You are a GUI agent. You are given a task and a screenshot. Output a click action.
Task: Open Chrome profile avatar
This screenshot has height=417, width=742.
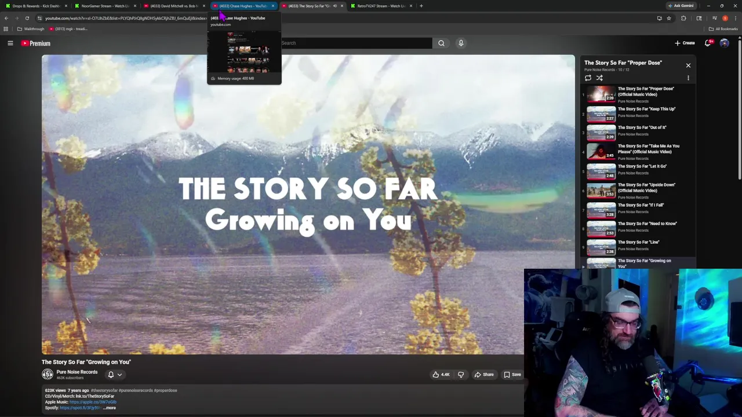(725, 18)
